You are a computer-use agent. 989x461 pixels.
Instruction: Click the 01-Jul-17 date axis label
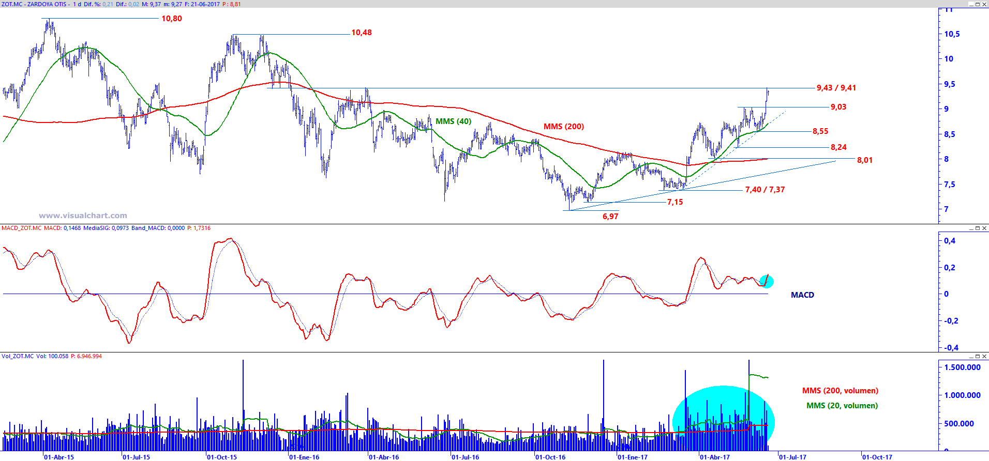coord(792,457)
